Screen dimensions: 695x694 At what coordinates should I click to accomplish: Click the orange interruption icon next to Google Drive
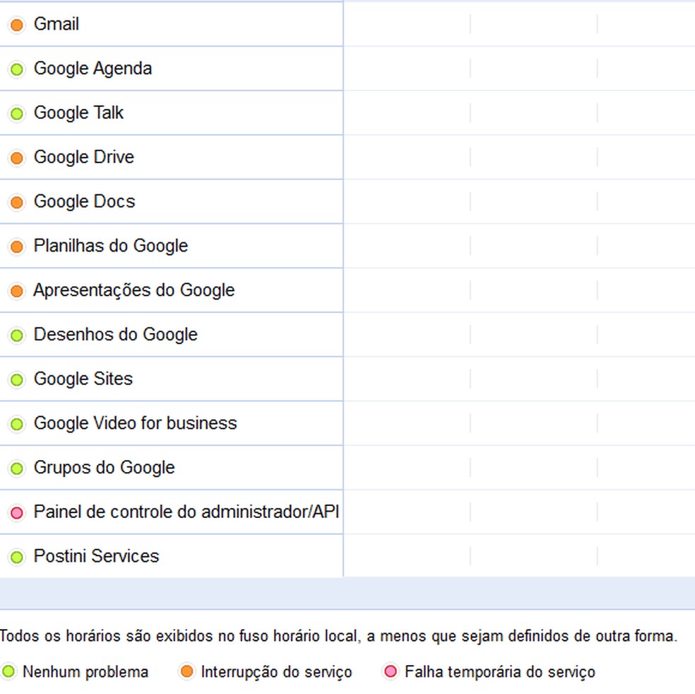point(16,158)
